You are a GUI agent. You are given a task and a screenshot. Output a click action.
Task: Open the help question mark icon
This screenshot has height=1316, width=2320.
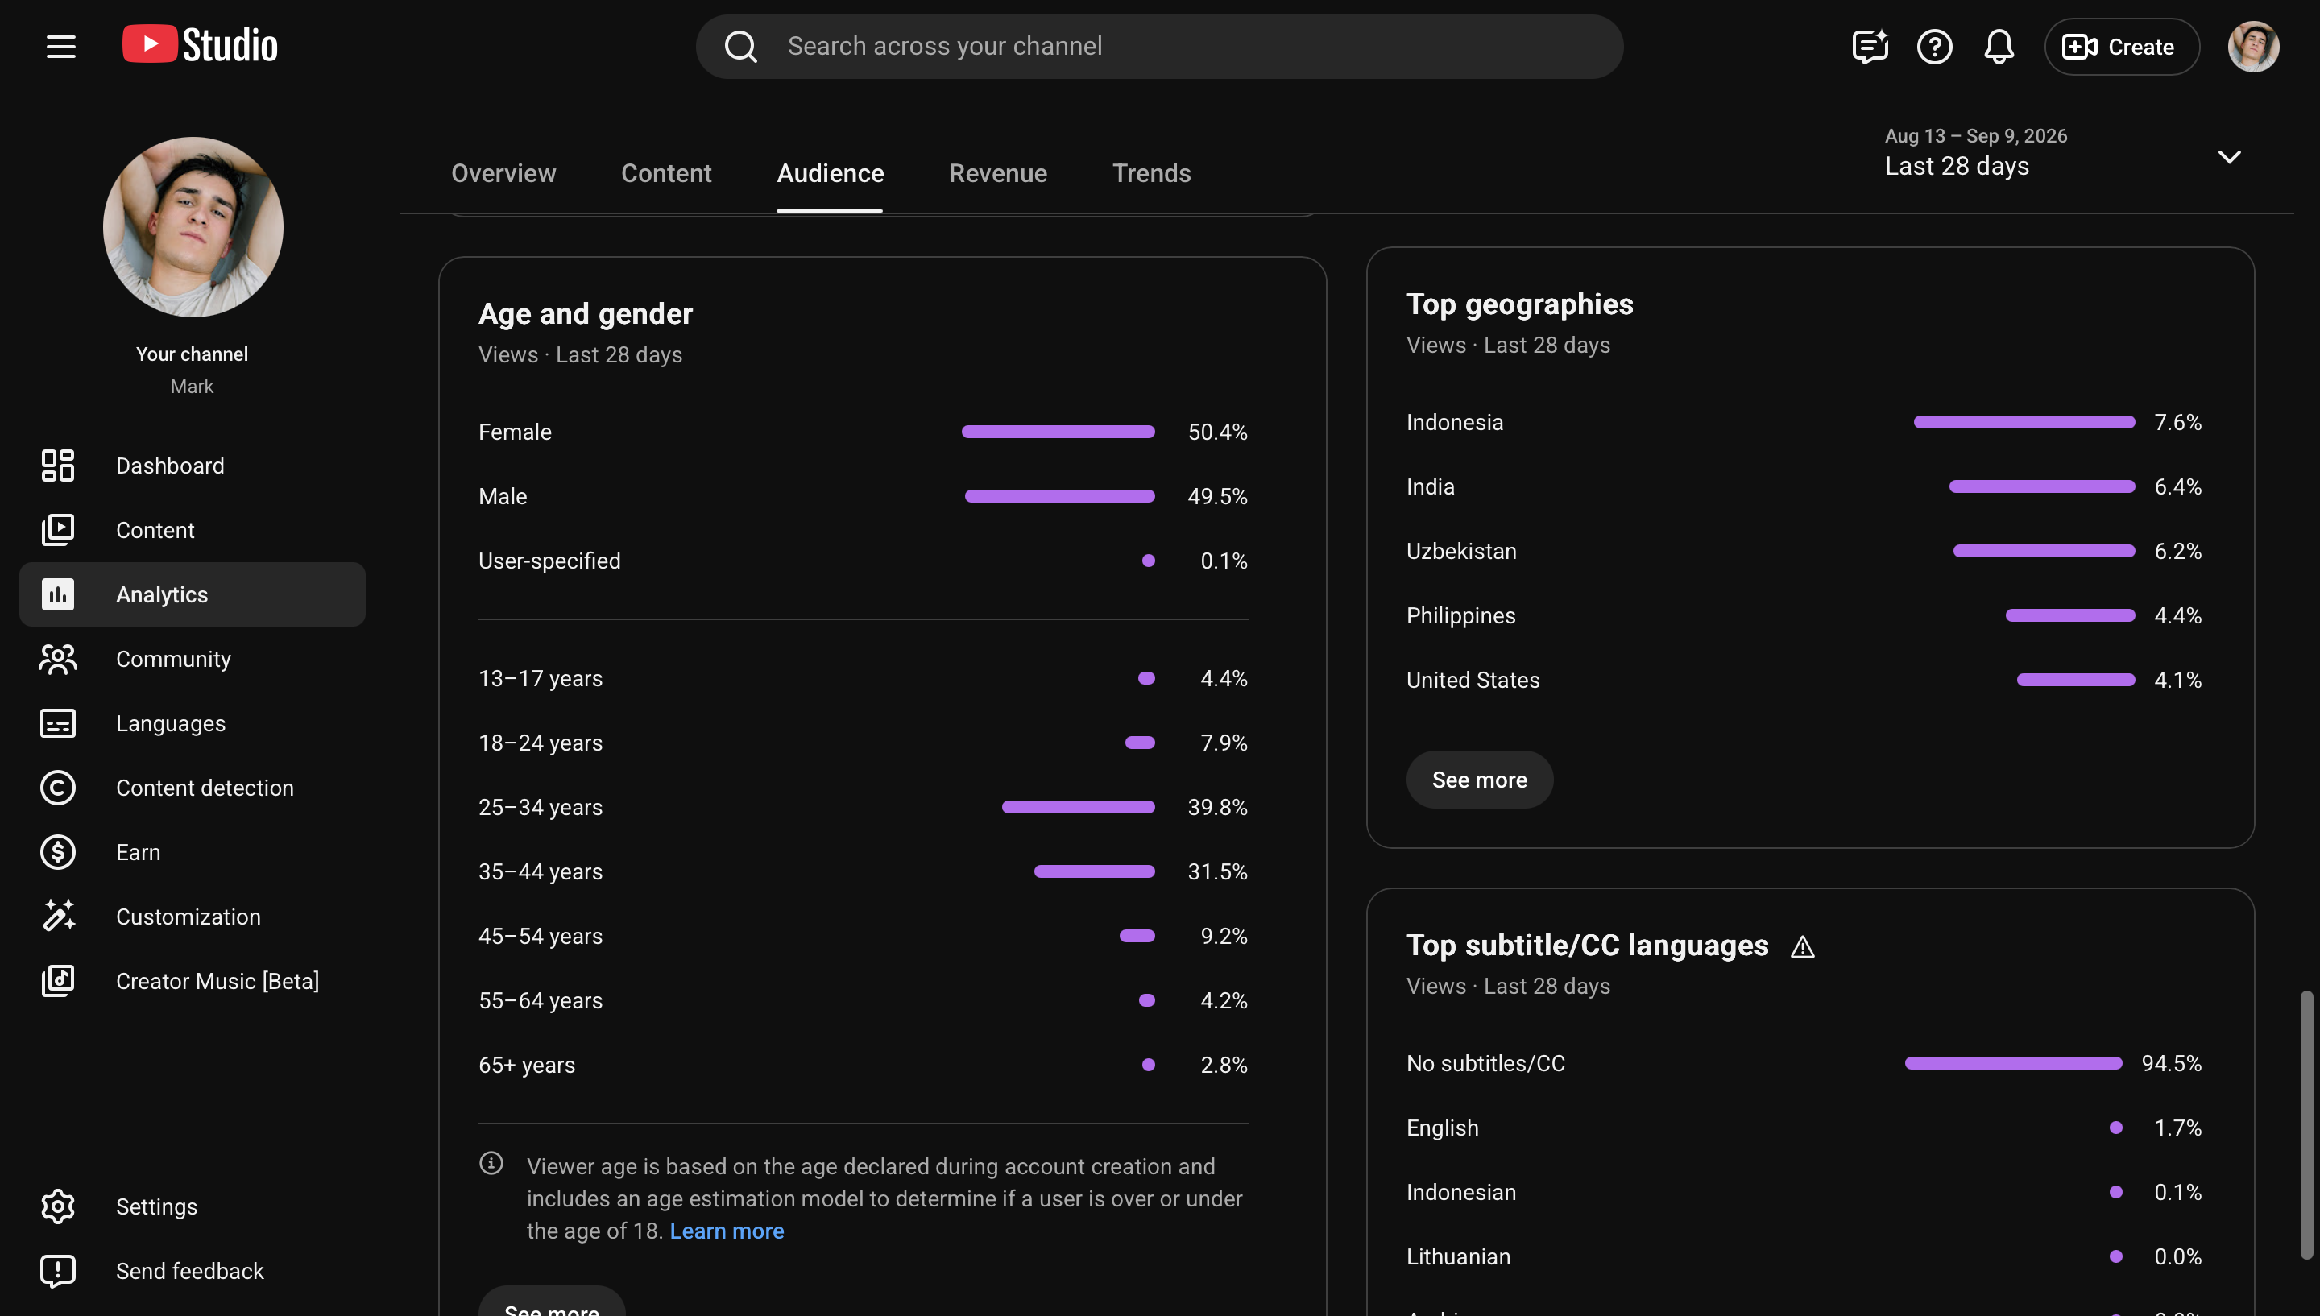coord(1934,46)
